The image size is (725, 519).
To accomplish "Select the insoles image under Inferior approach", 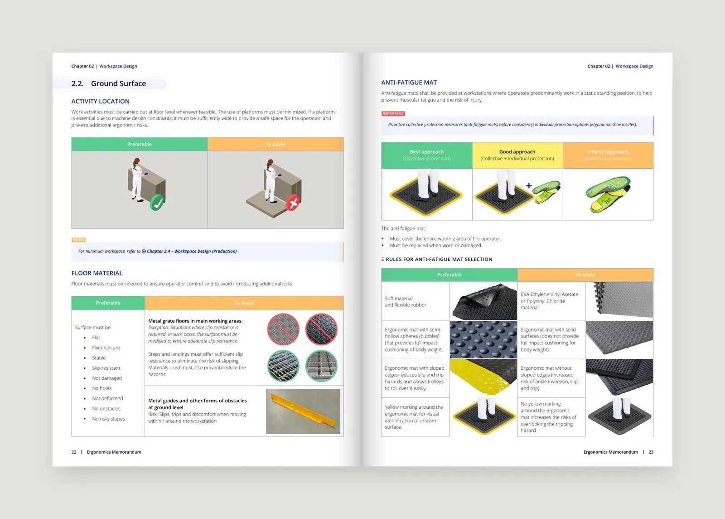I will (608, 195).
